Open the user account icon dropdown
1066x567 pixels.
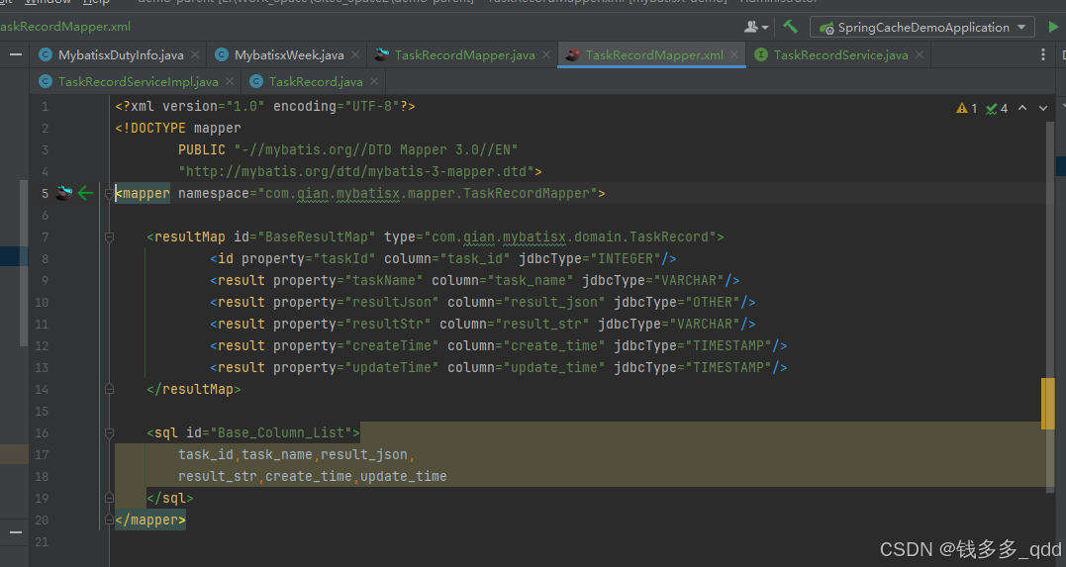tap(755, 27)
